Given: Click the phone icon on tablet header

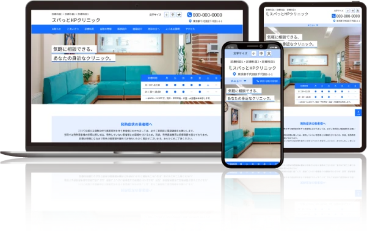Looking at the screenshot, I should click(x=333, y=16).
